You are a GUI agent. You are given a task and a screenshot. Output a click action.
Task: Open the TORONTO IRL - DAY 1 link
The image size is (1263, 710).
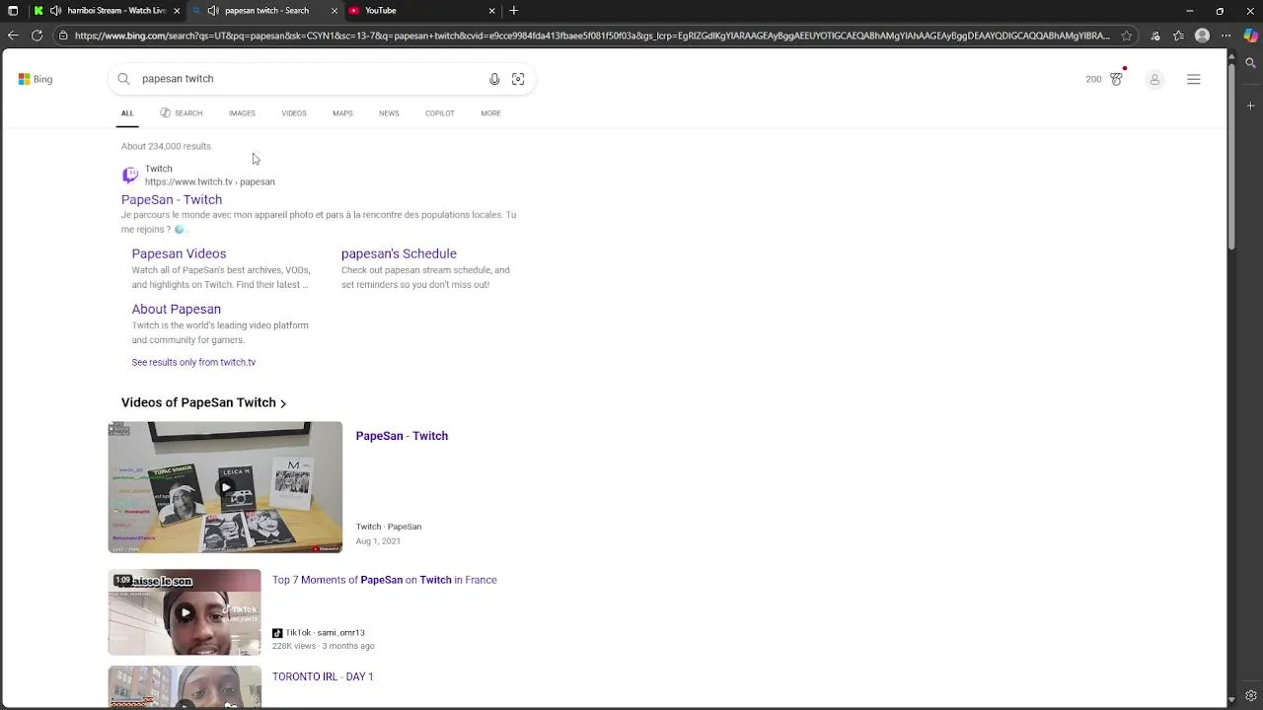[323, 677]
